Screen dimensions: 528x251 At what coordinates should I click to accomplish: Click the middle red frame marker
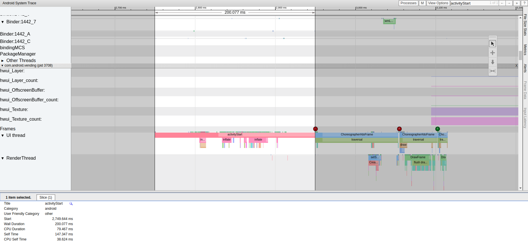[x=399, y=129]
